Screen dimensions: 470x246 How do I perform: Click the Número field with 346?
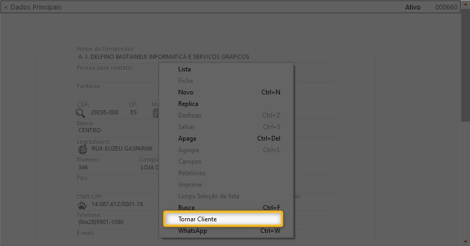[83, 168]
